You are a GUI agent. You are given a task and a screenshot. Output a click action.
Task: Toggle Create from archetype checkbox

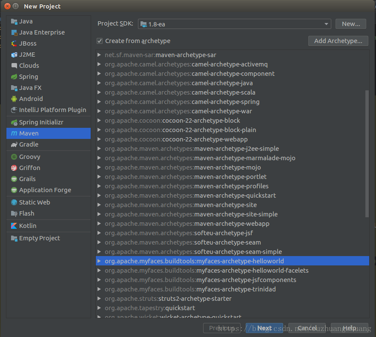[100, 41]
